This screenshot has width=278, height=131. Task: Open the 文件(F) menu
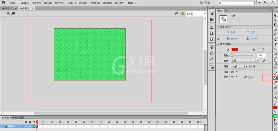click(x=13, y=3)
